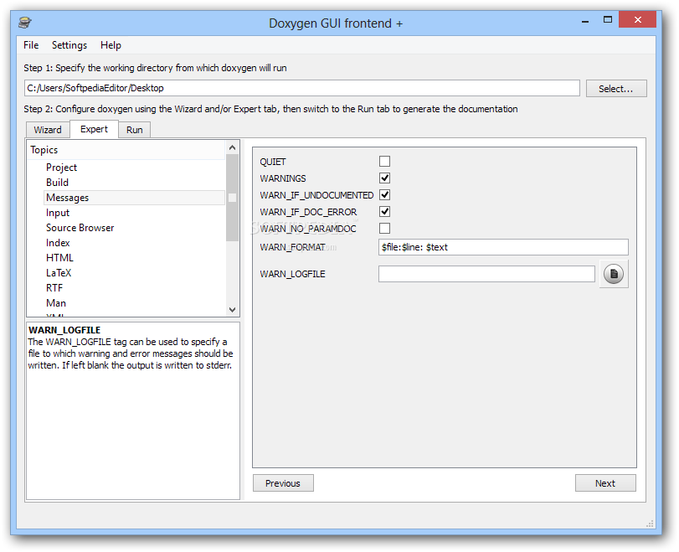Click Topics scrollbar up arrow
The width and height of the screenshot is (679, 552).
(x=232, y=147)
